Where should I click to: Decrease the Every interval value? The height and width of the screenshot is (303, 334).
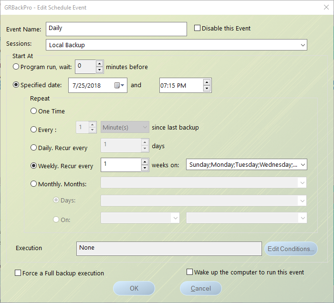pos(92,130)
